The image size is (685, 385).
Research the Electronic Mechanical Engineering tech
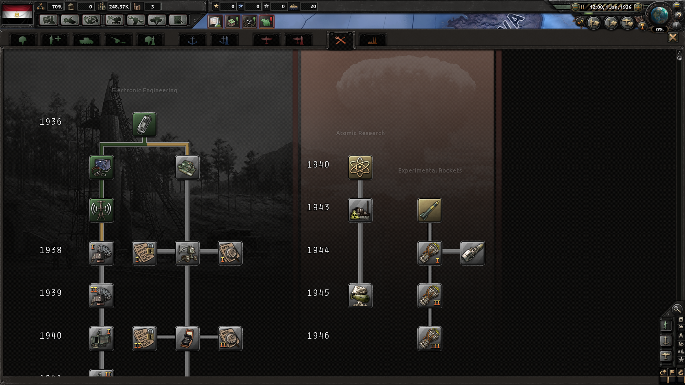144,124
